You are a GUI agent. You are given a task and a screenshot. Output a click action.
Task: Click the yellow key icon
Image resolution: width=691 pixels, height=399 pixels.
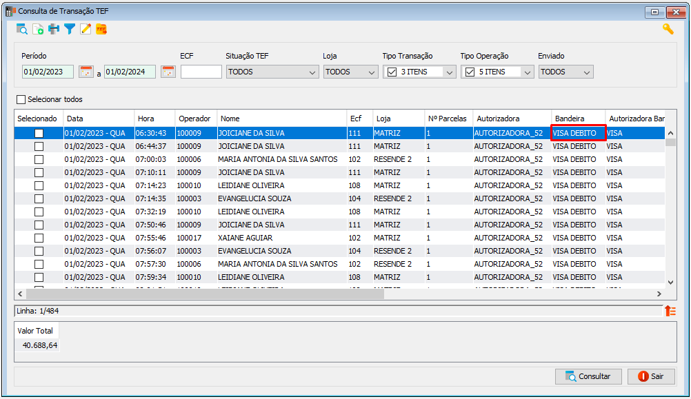tap(668, 30)
